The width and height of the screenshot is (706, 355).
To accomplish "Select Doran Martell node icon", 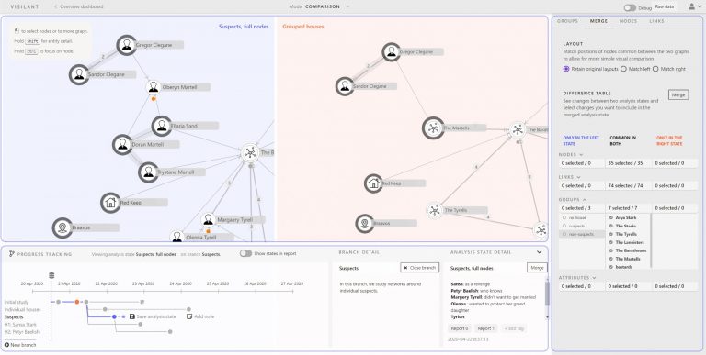I will pos(122,145).
